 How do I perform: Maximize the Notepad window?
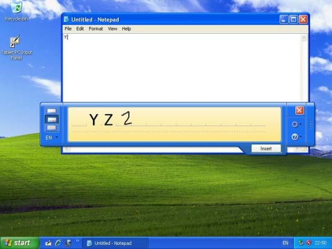pyautogui.click(x=293, y=19)
